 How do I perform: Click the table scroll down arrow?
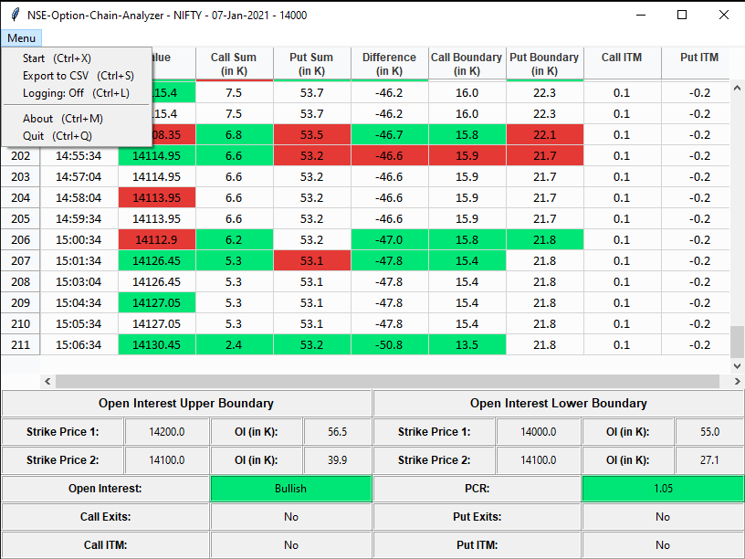point(737,366)
